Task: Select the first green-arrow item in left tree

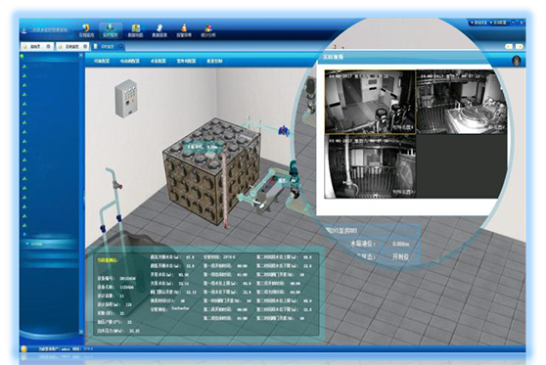Action: click(24, 67)
